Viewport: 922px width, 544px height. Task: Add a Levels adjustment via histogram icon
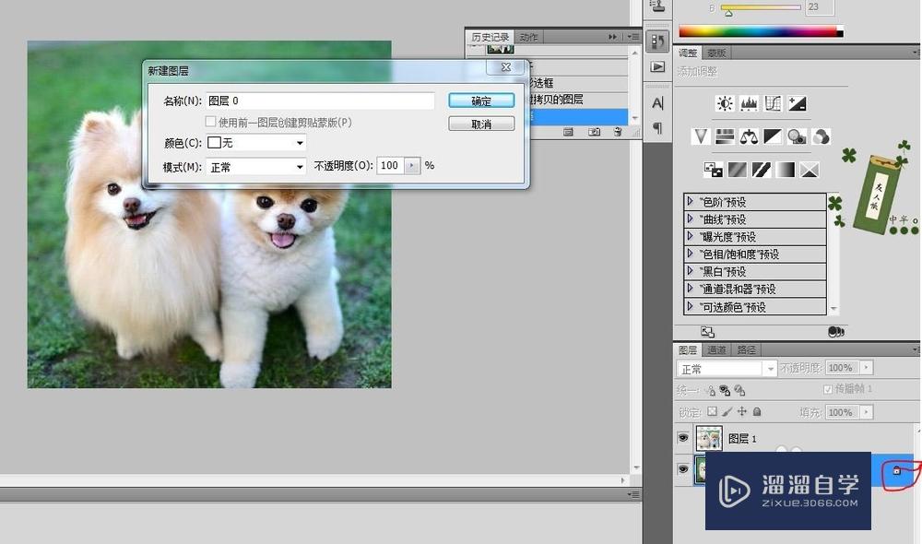coord(749,103)
